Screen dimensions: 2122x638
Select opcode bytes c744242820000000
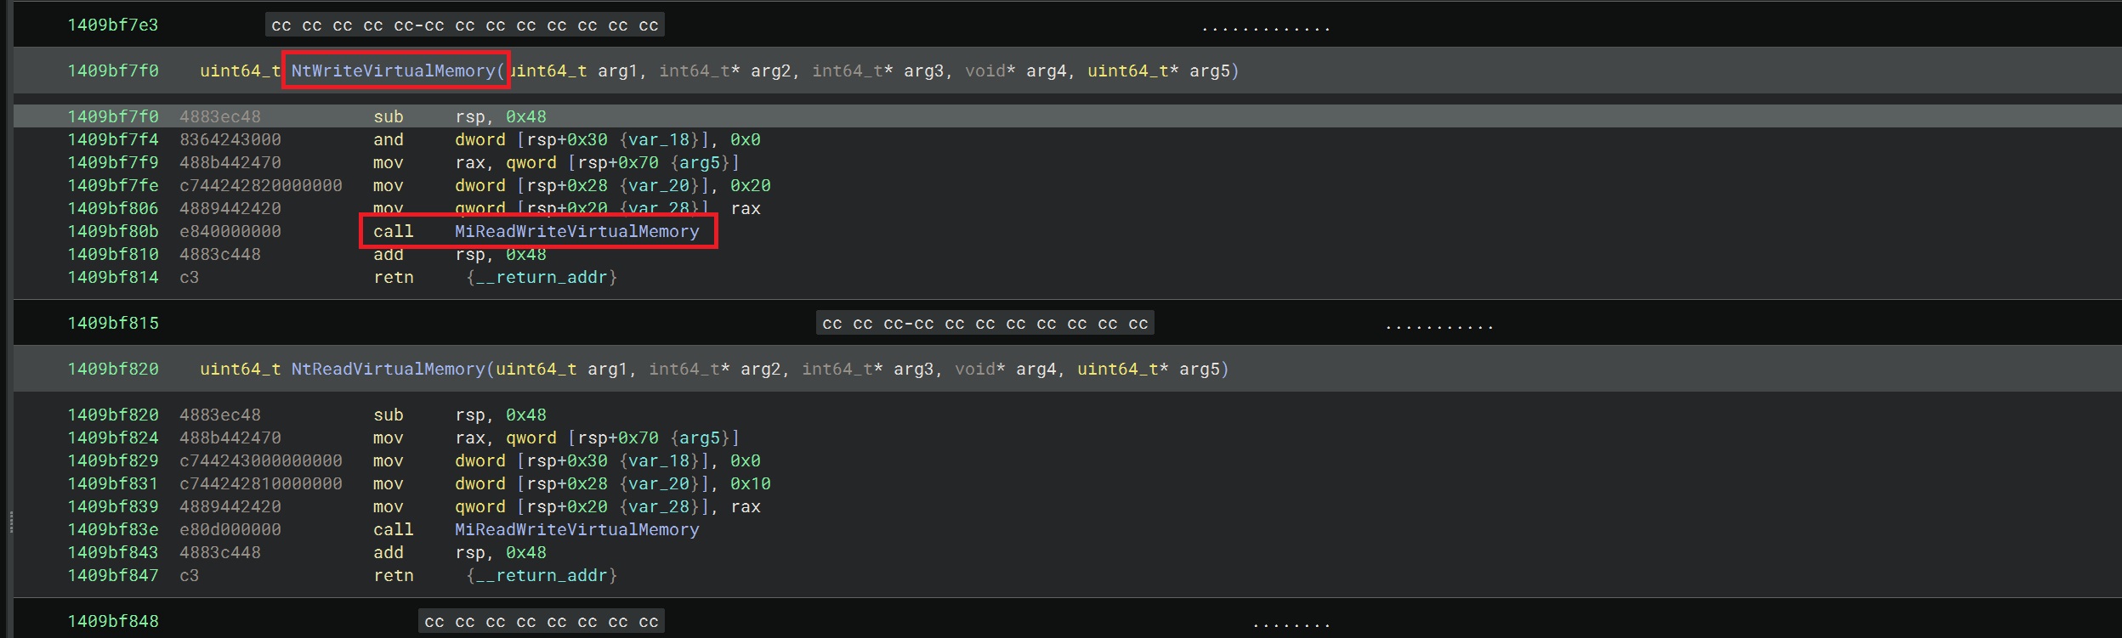pyautogui.click(x=261, y=185)
